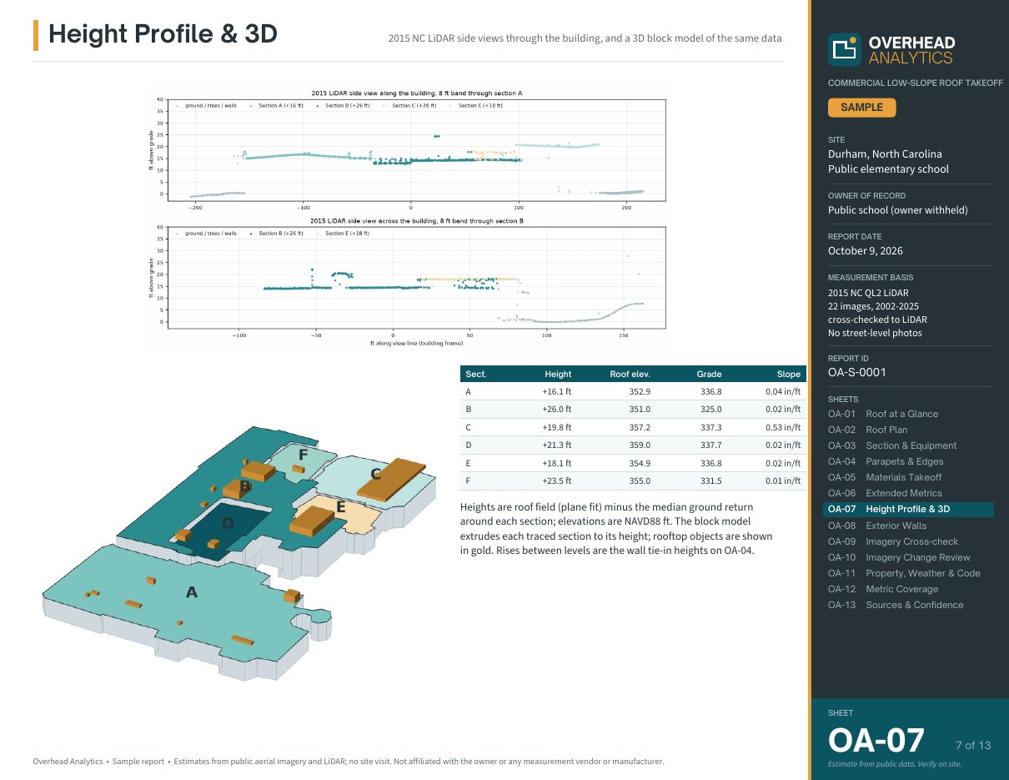Go to OA-10 Imagery Change Review

pyautogui.click(x=899, y=557)
